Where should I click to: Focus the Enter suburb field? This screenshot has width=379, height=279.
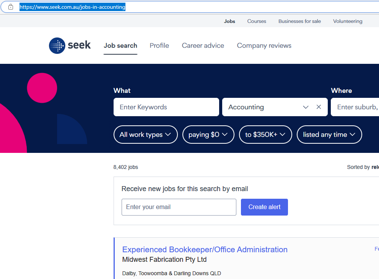pos(355,107)
